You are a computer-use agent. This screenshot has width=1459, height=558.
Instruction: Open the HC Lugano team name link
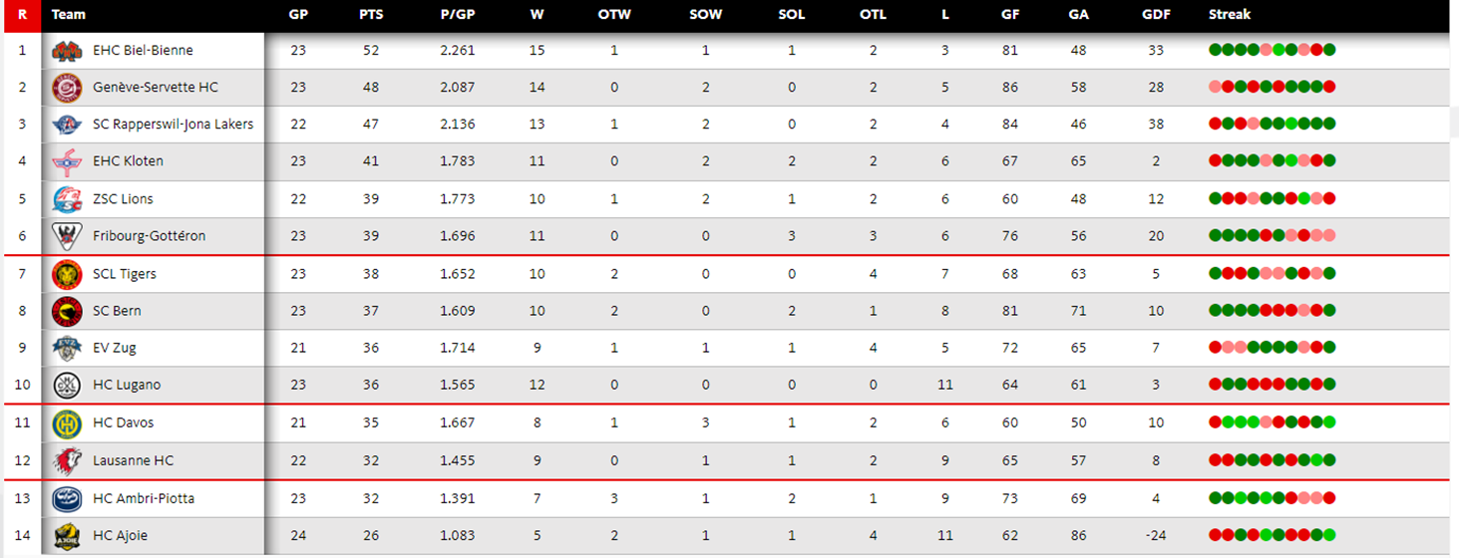[127, 386]
